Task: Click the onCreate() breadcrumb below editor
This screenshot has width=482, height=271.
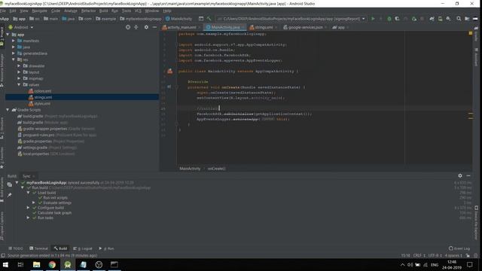Action: [x=216, y=169]
